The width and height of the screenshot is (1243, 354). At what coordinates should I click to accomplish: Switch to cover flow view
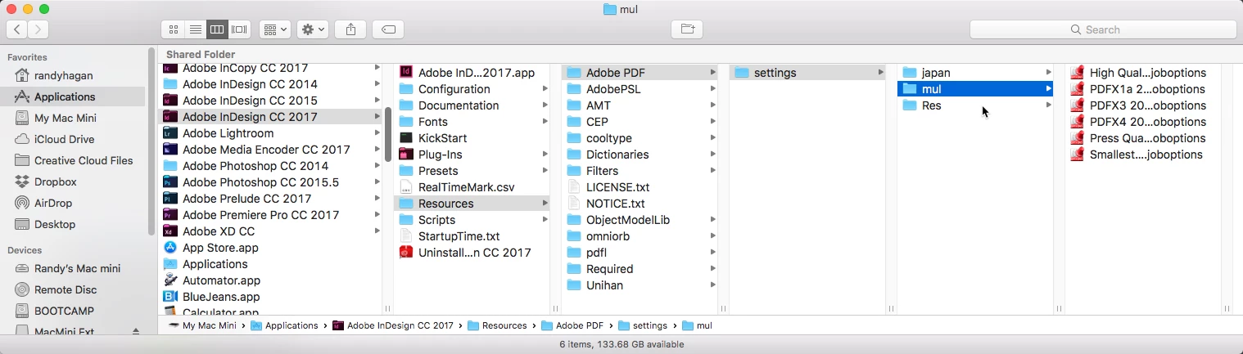click(239, 29)
